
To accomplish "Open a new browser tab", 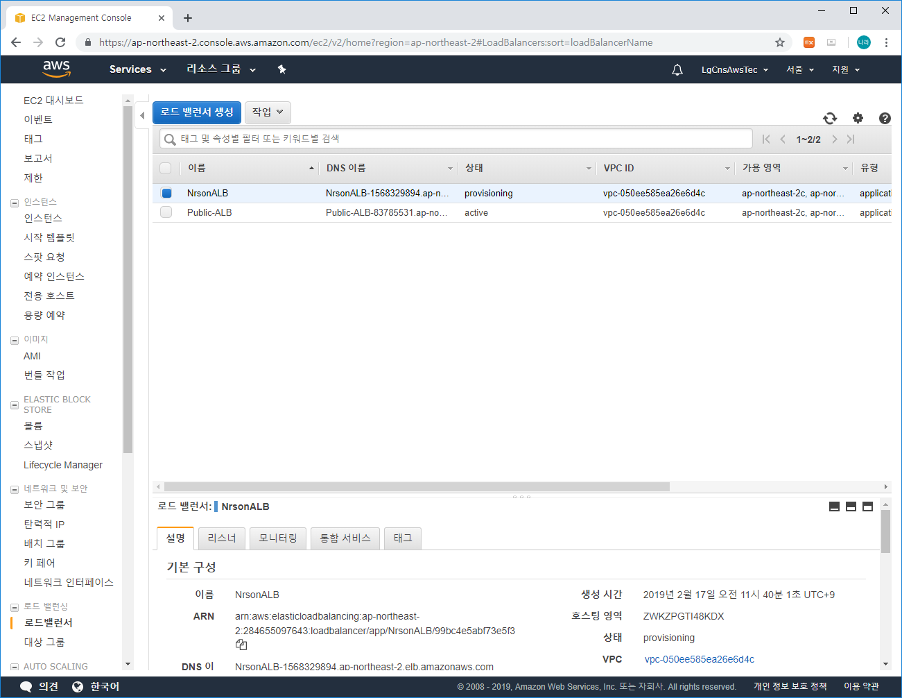I will pyautogui.click(x=188, y=18).
